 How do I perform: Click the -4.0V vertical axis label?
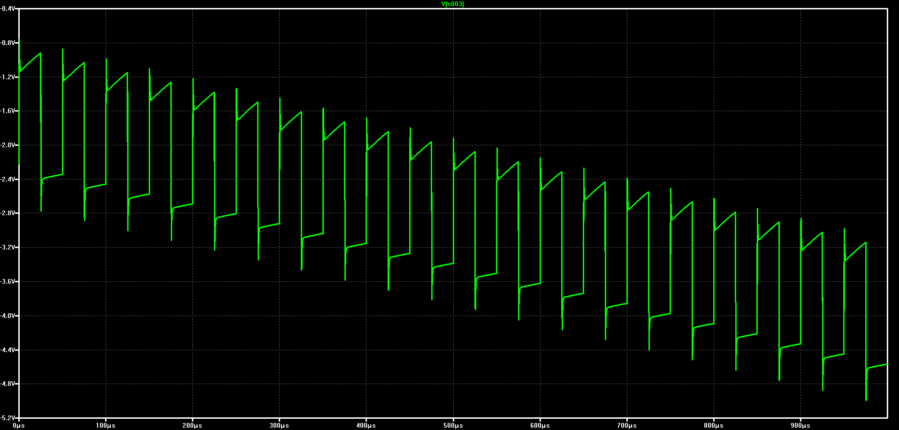click(8, 316)
